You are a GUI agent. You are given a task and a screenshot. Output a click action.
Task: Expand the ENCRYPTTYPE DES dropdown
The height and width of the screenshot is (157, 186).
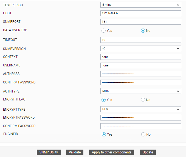[141, 109]
